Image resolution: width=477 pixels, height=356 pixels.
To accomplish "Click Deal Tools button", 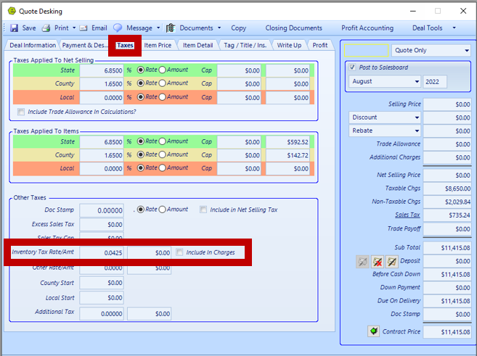I will coord(427,28).
